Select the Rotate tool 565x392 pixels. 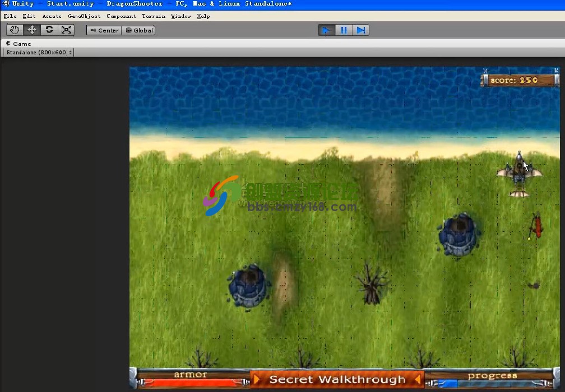point(49,30)
